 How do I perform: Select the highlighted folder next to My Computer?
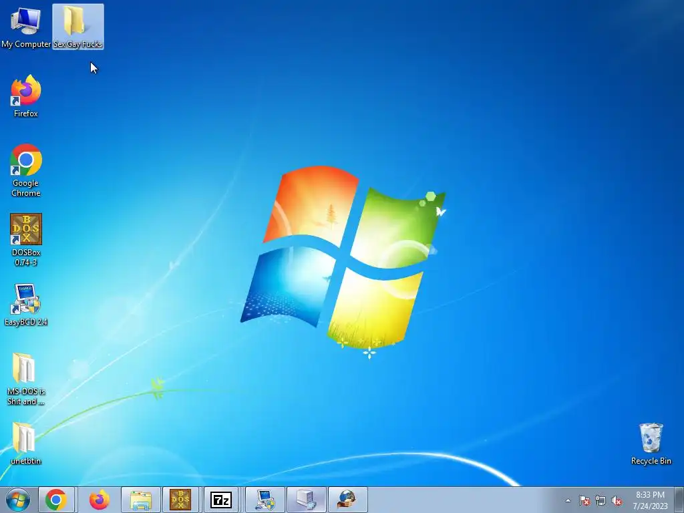pyautogui.click(x=78, y=27)
